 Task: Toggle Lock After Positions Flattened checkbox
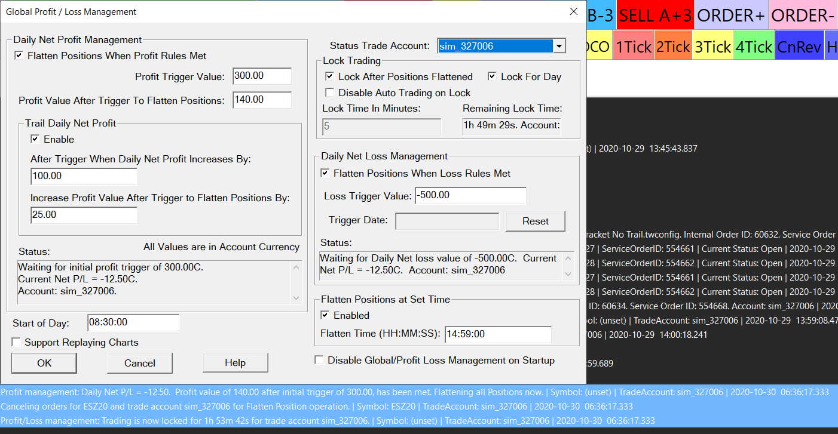tap(329, 76)
